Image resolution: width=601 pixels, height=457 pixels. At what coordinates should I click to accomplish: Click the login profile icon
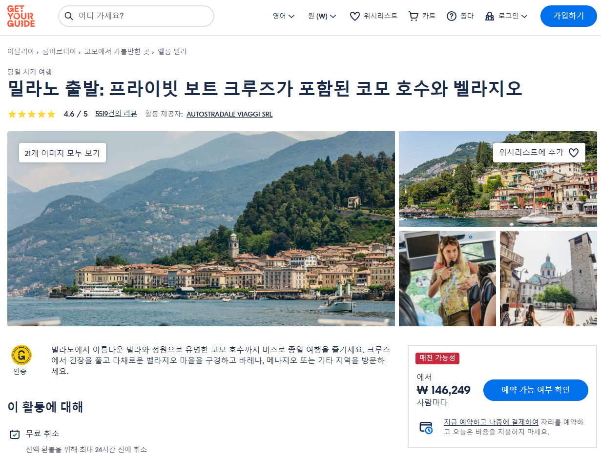(490, 16)
